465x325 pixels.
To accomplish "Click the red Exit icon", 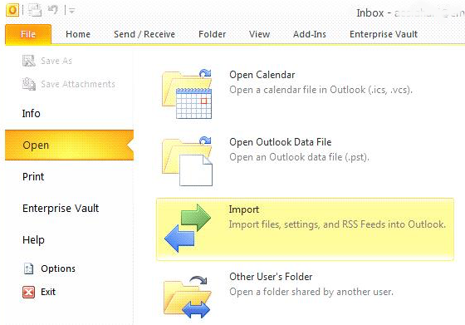I will tap(28, 292).
